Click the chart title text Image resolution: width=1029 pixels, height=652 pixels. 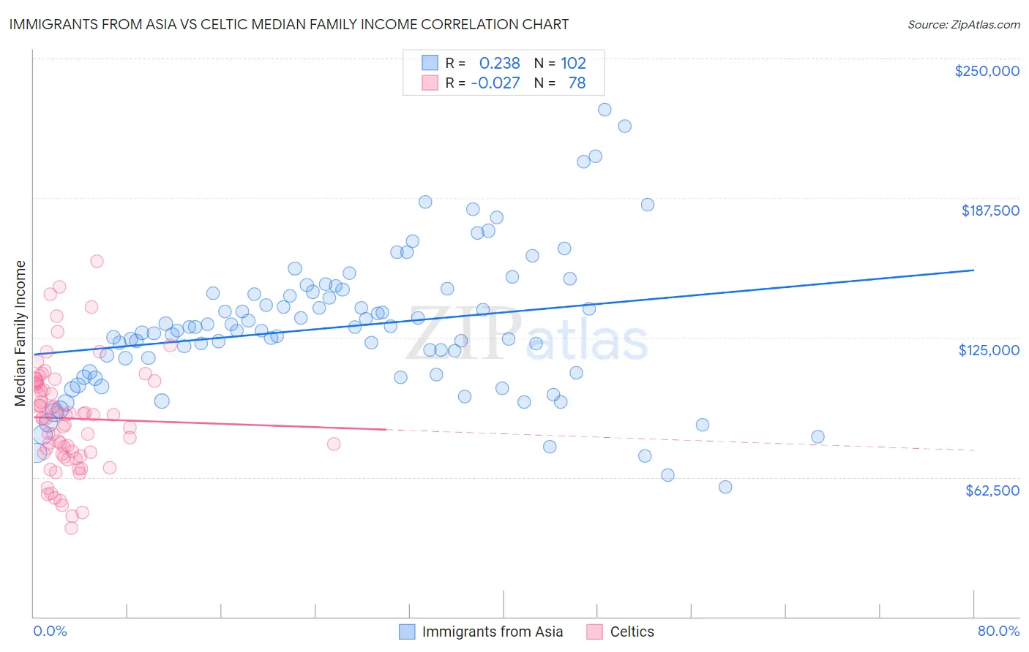288,24
